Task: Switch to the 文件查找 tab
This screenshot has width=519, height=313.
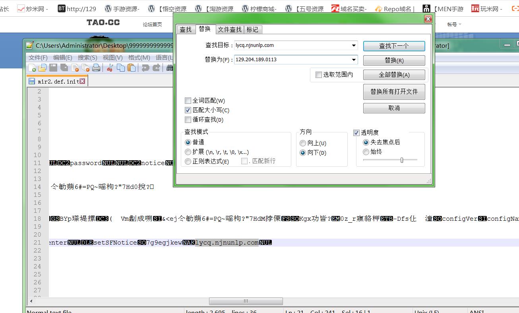Action: (x=230, y=29)
